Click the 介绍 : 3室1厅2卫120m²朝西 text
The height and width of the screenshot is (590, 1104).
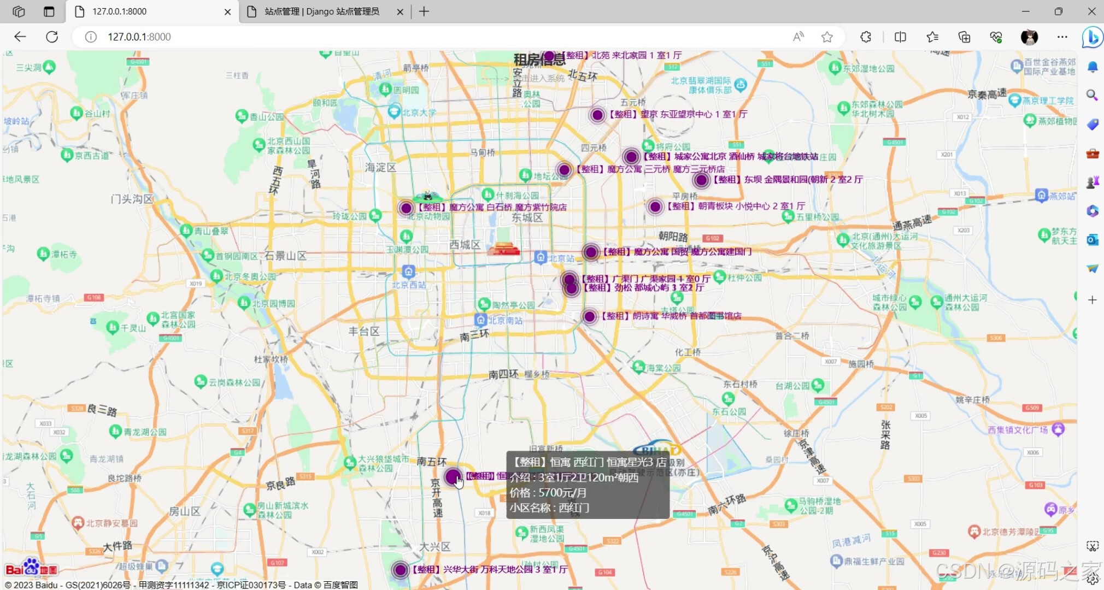click(x=574, y=477)
